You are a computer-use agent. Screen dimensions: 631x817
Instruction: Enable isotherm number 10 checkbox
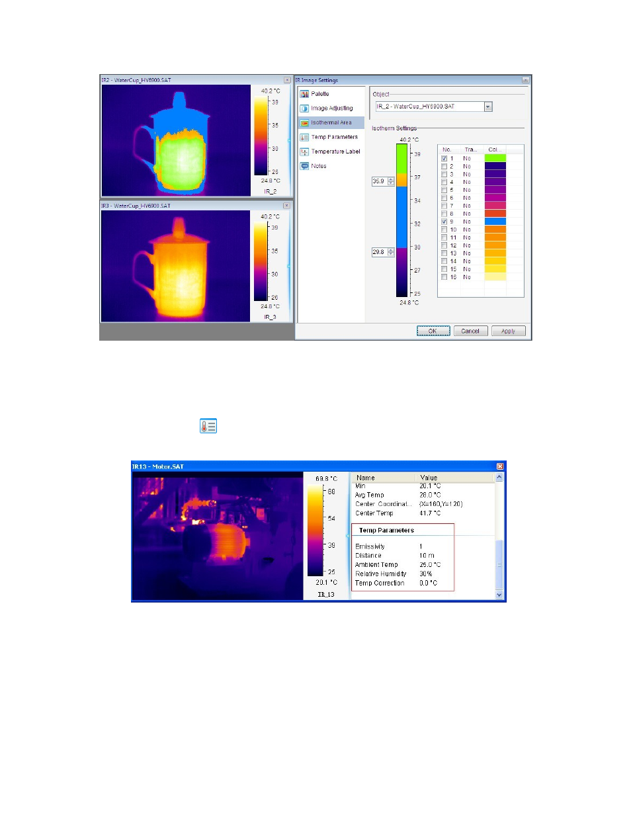(x=444, y=230)
